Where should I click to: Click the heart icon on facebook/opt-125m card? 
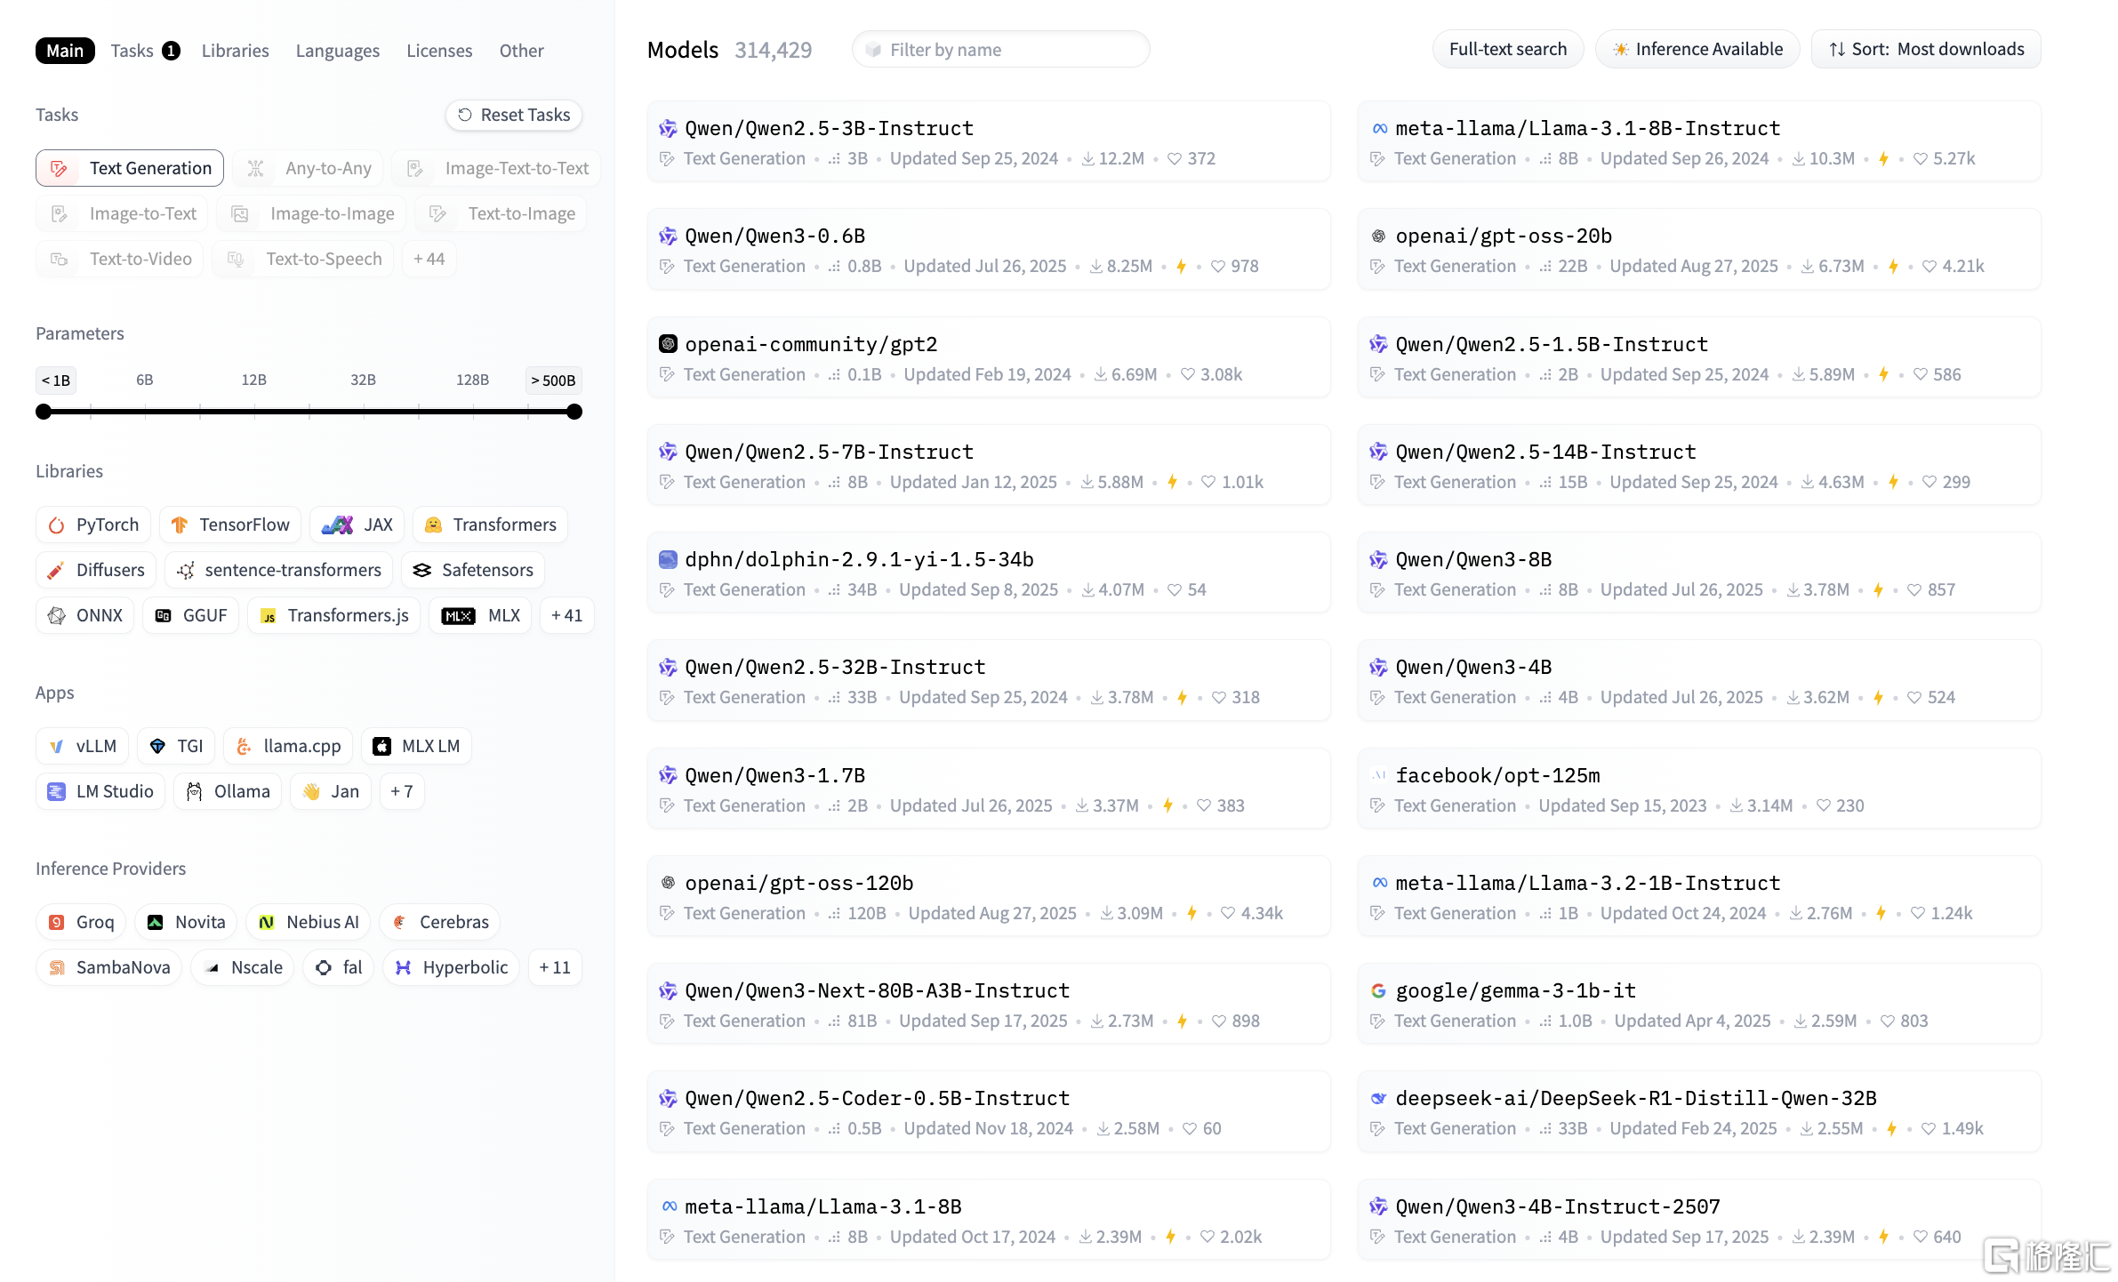pos(1824,805)
